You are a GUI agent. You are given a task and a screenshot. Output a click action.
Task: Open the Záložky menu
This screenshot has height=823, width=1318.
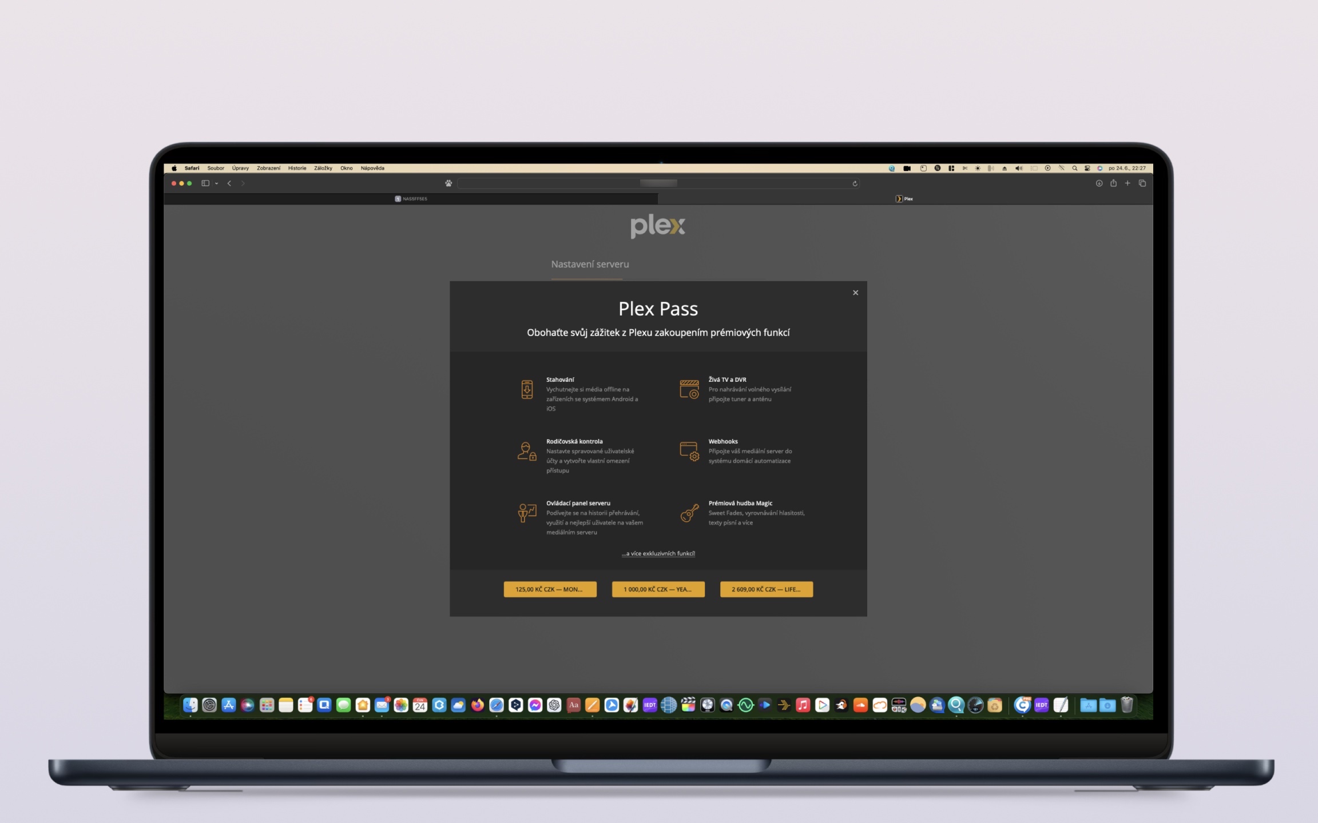coord(323,168)
